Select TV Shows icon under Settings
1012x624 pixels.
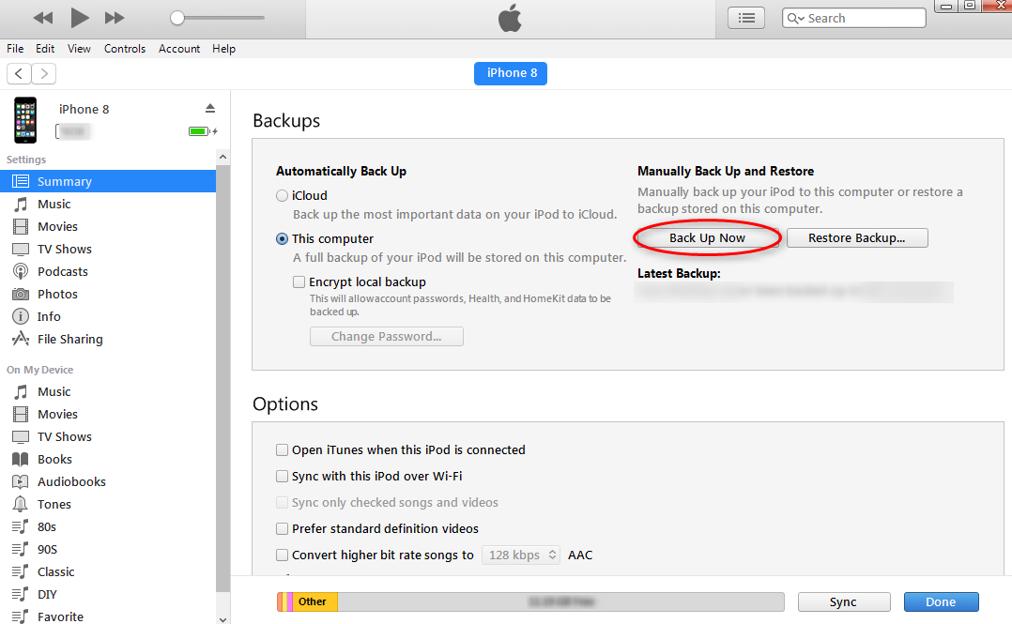(21, 249)
